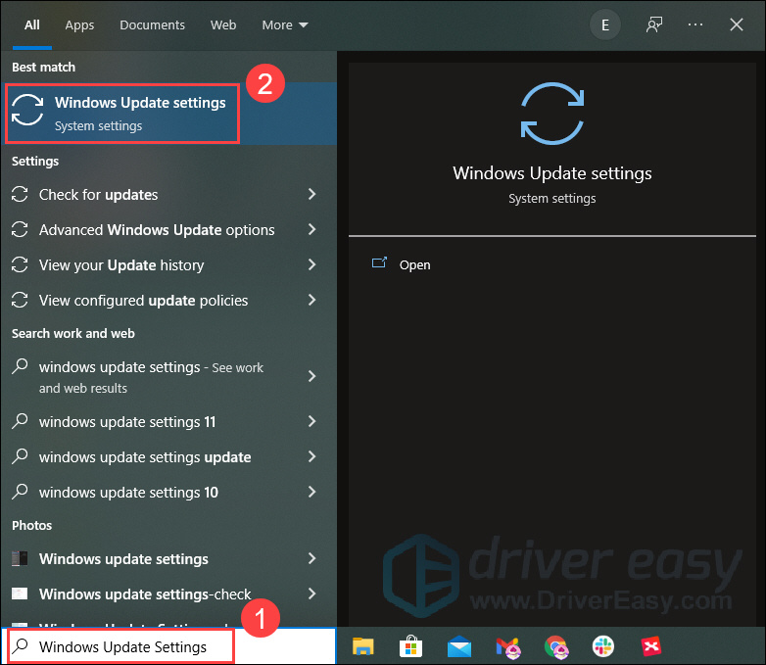Screen dimensions: 766x665
Task: Click the photo thumbnail for 'Windows update settings-check'
Action: pyautogui.click(x=20, y=594)
